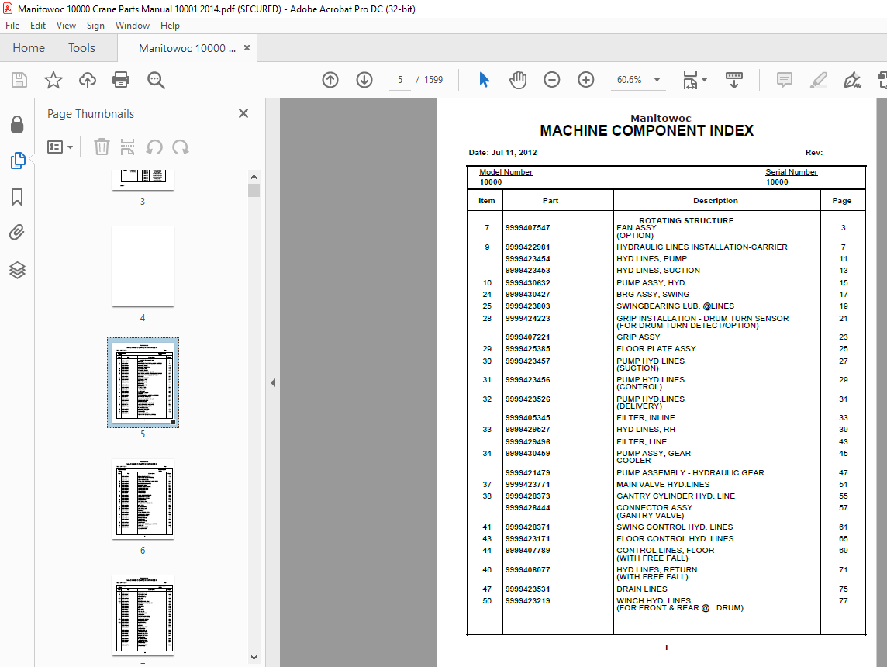Open zoom level dropdown arrow
Screen dimensions: 887x667
point(657,80)
